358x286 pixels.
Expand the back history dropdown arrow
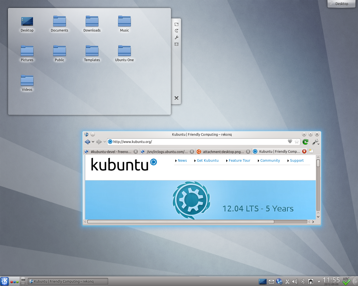(93, 142)
